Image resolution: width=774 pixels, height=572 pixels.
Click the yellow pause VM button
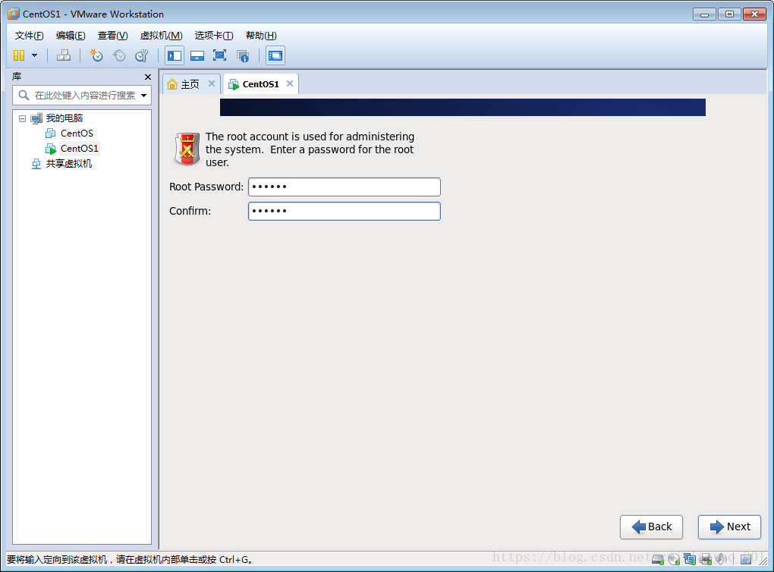pos(19,55)
